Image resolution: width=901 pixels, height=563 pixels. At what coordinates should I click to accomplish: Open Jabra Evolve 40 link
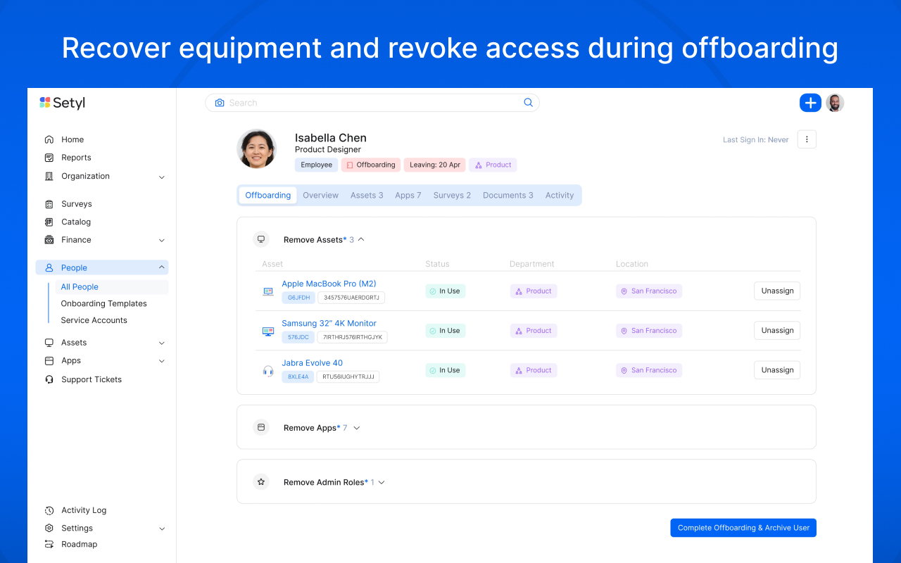tap(312, 363)
